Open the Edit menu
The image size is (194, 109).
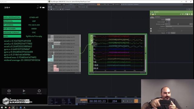coord(54,5)
